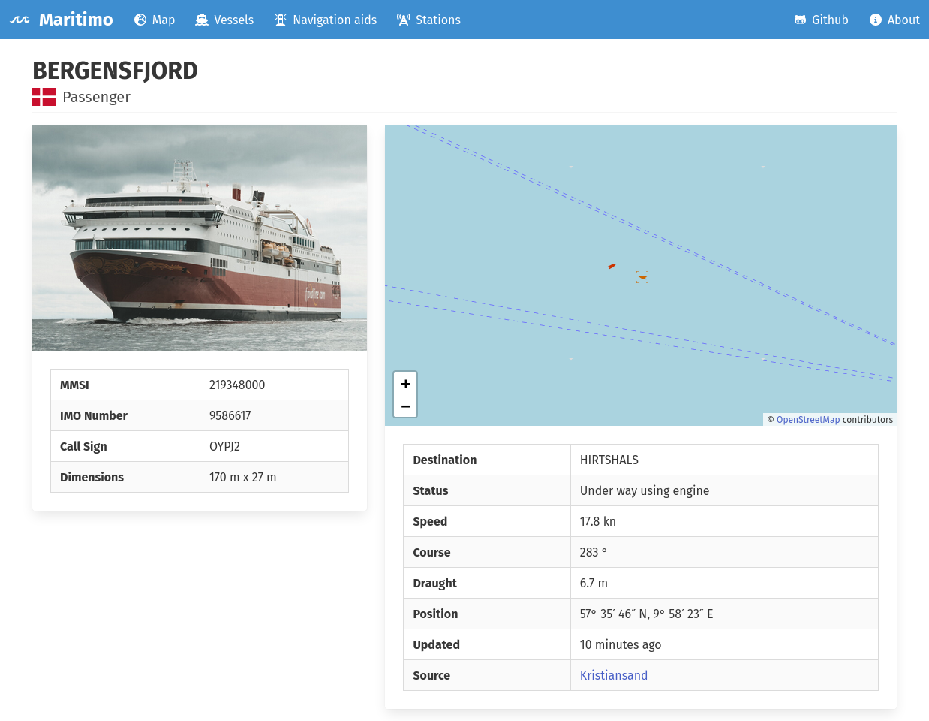This screenshot has height=721, width=929.
Task: Click the lighthouse icon for Navigation aids
Action: (x=281, y=20)
